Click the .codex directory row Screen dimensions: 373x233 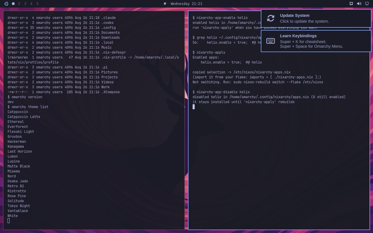[x=61, y=23]
